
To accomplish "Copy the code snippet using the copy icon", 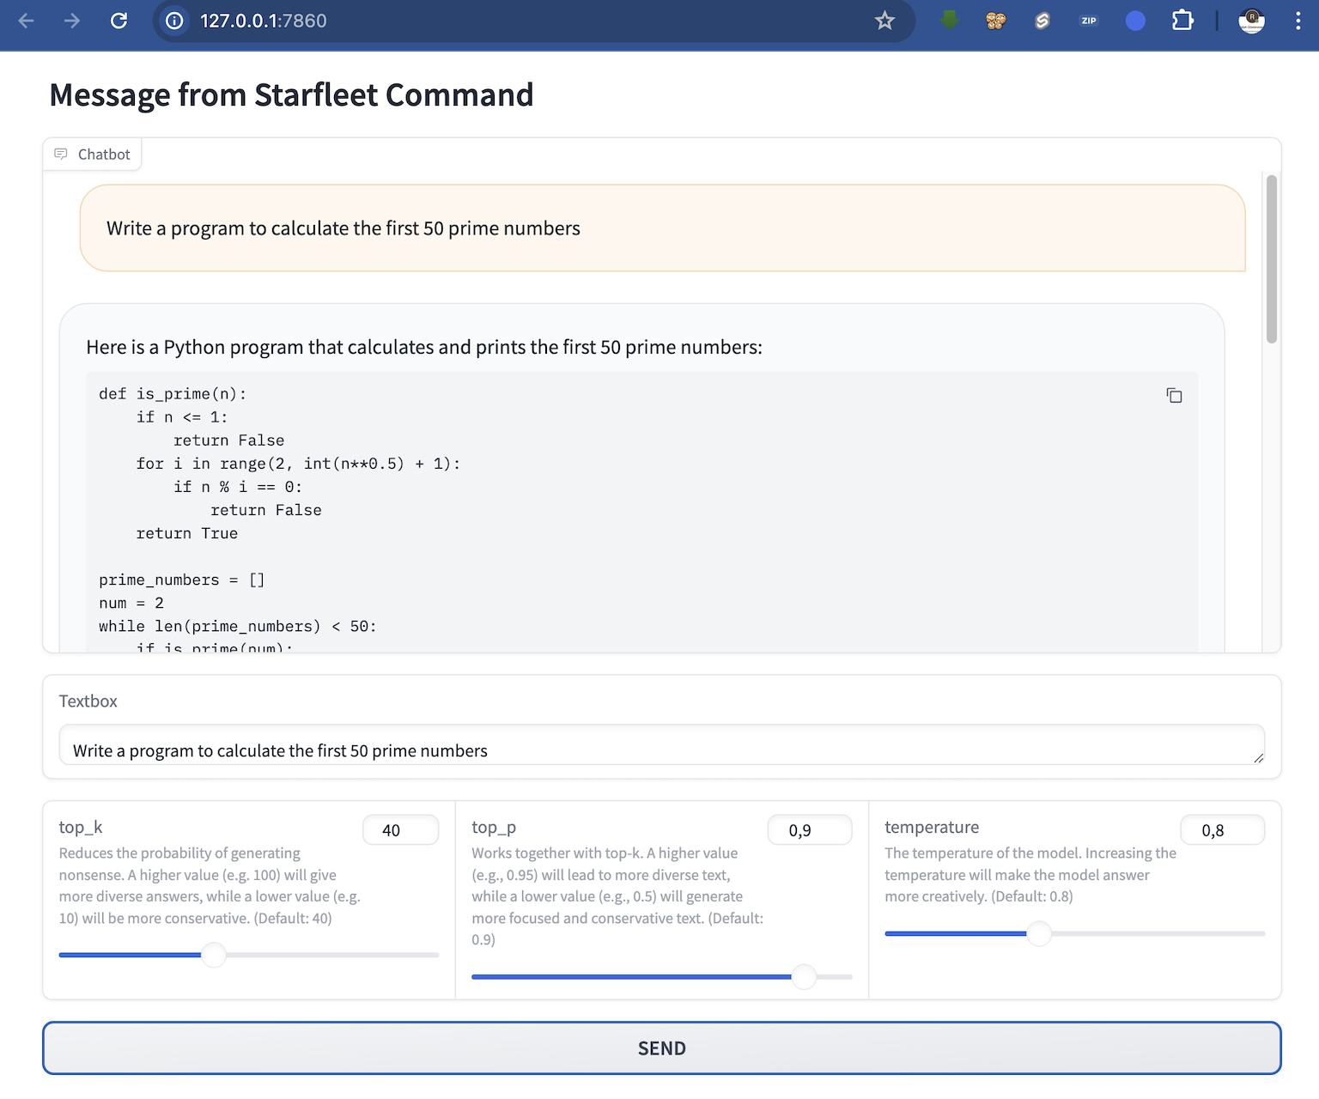I will pyautogui.click(x=1174, y=395).
